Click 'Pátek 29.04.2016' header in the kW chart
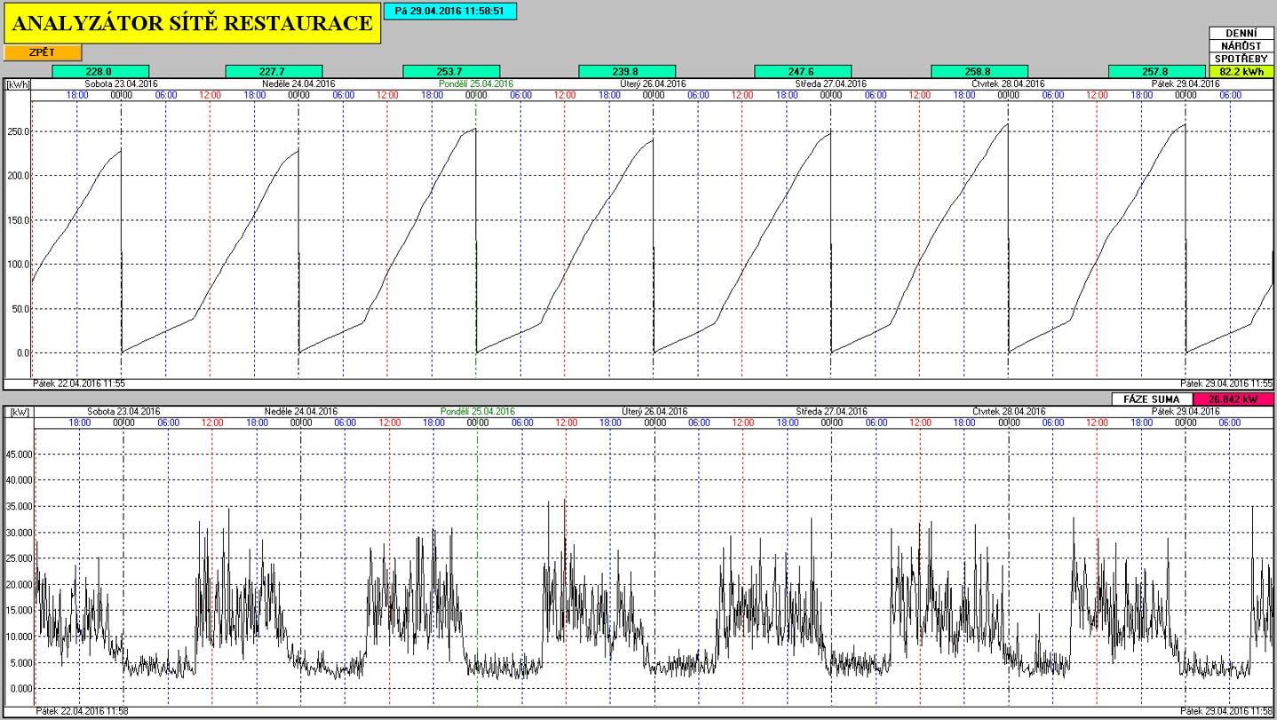This screenshot has width=1277, height=720. [x=1185, y=412]
